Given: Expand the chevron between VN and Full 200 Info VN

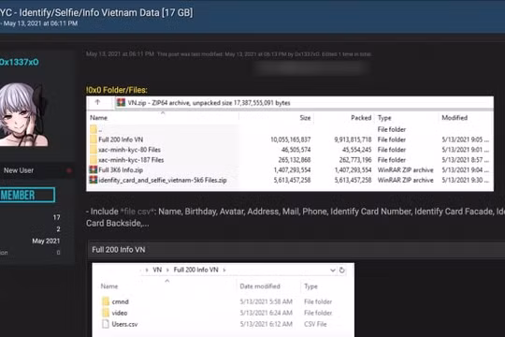Looking at the screenshot, I should tap(167, 270).
